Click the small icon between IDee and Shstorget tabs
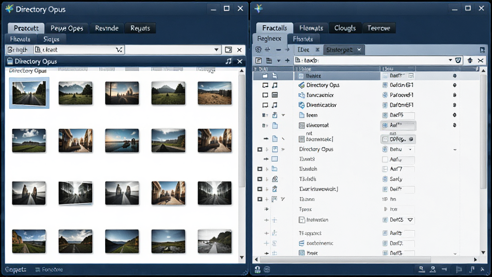The height and width of the screenshot is (277, 492). (x=318, y=50)
